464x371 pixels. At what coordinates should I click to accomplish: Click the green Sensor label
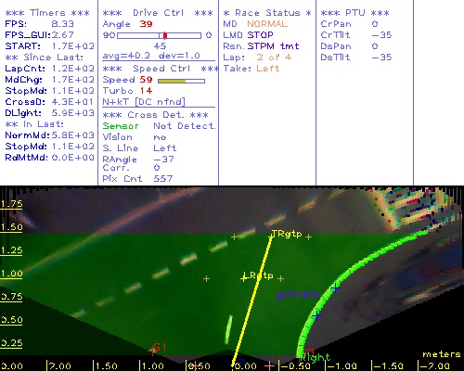[121, 126]
